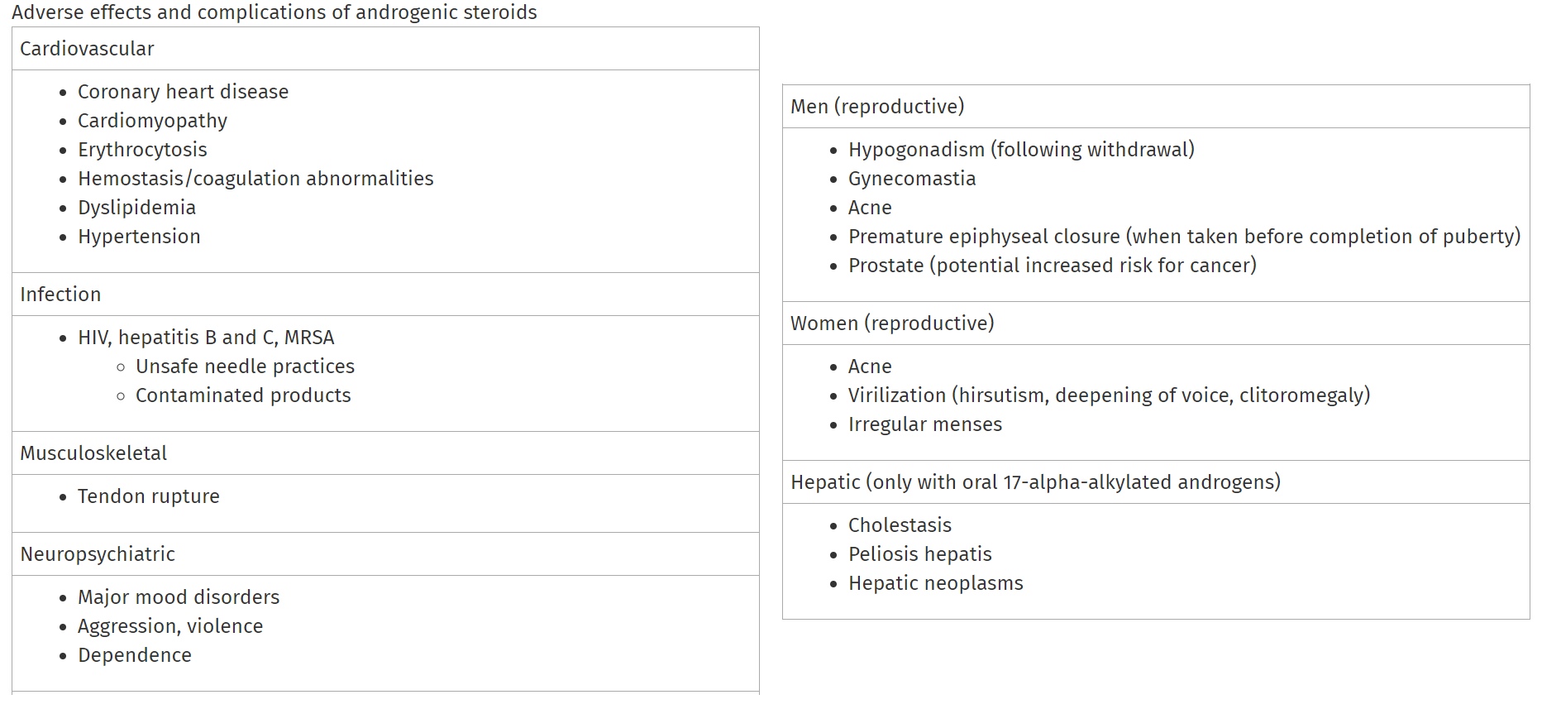Click the Contaminated products sub-item

[x=243, y=395]
